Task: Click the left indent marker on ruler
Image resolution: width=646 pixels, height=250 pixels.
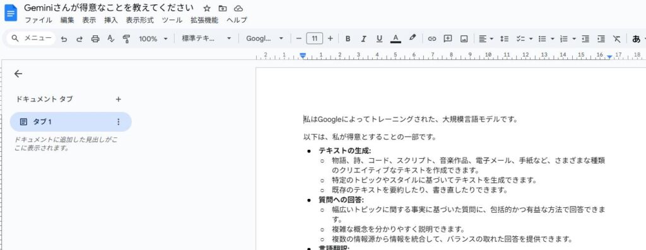Action: pyautogui.click(x=303, y=56)
